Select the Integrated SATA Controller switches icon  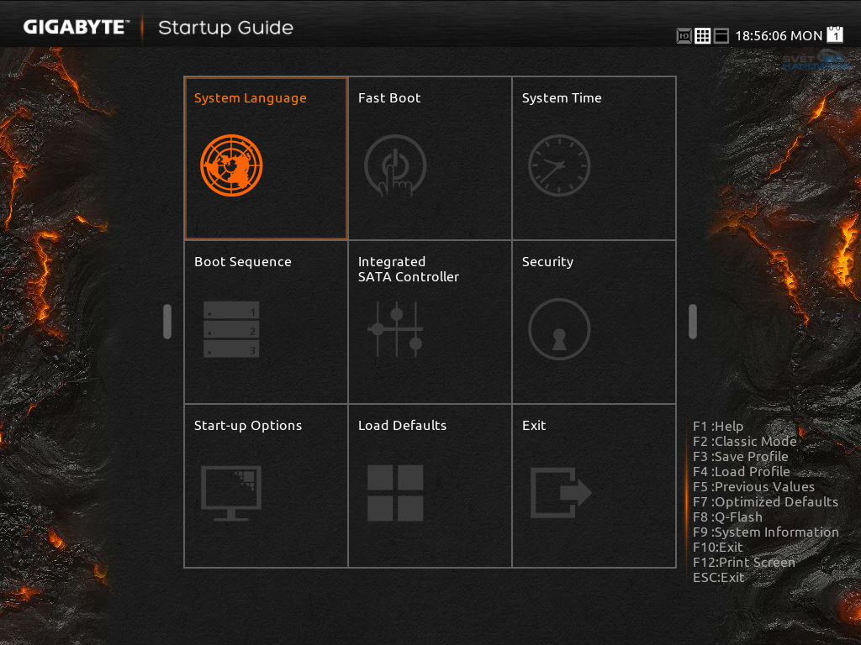click(395, 329)
